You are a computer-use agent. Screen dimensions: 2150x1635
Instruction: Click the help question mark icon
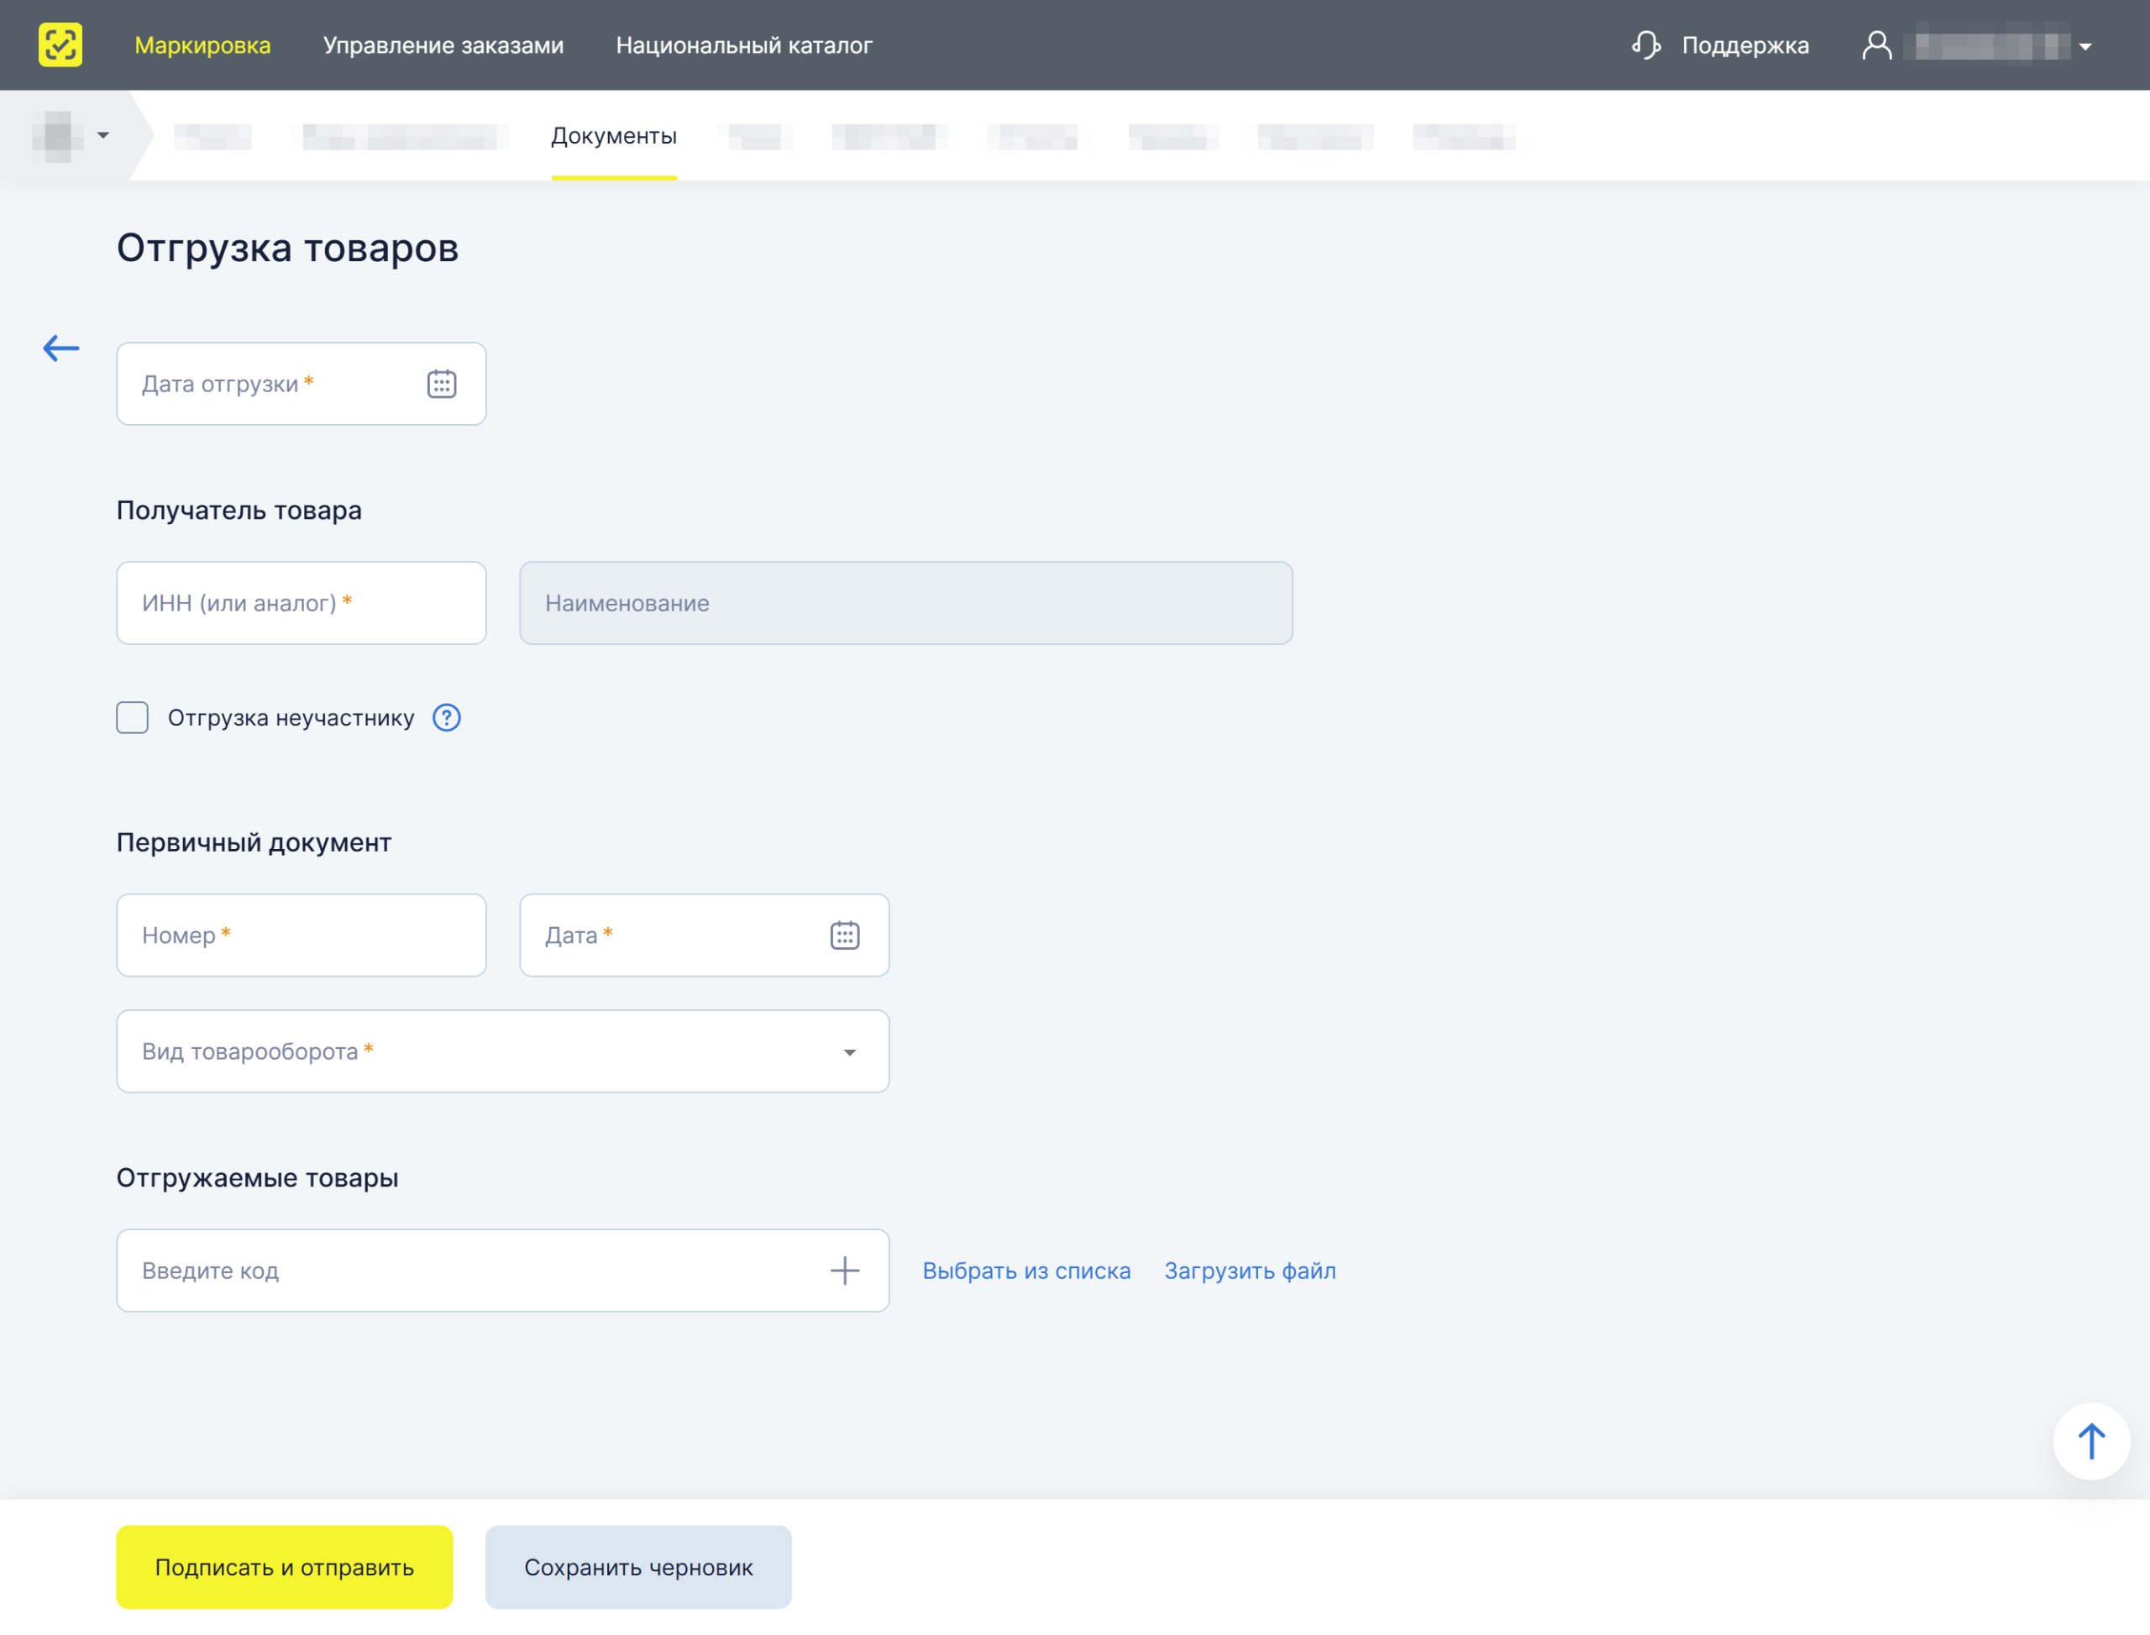tap(446, 718)
